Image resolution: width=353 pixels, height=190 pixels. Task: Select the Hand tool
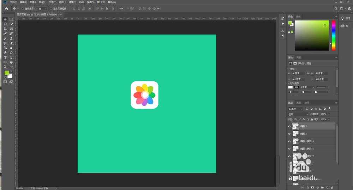coord(11,62)
